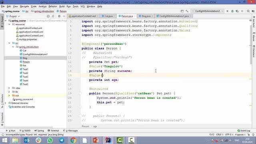Open Slack from the taskbar
This screenshot has width=256, height=144.
click(x=38, y=140)
